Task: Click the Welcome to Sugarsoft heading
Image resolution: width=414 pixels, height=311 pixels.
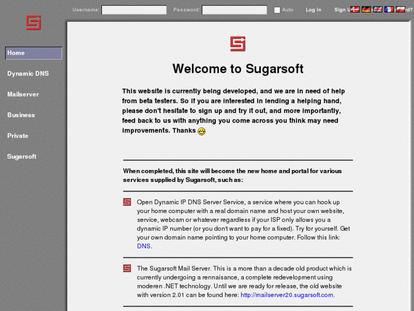Action: point(238,69)
